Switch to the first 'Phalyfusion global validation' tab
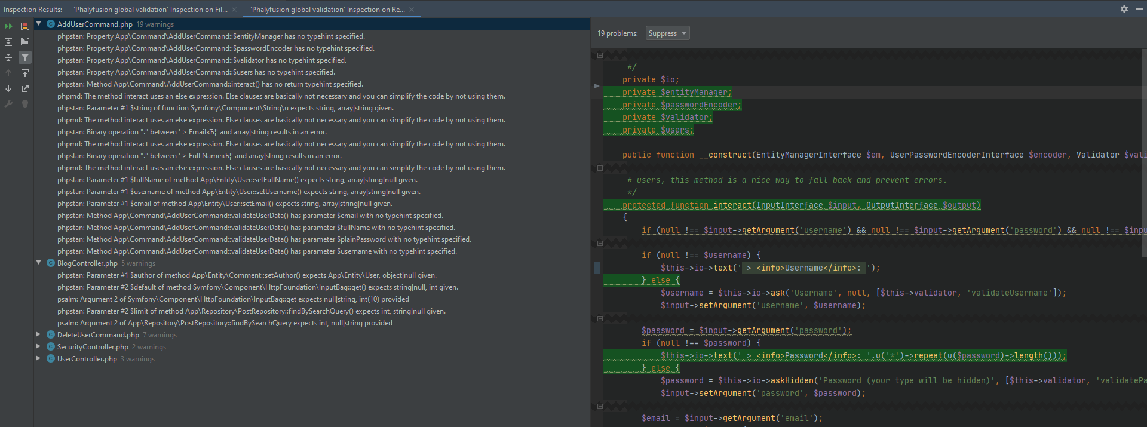This screenshot has height=427, width=1147. pyautogui.click(x=151, y=10)
